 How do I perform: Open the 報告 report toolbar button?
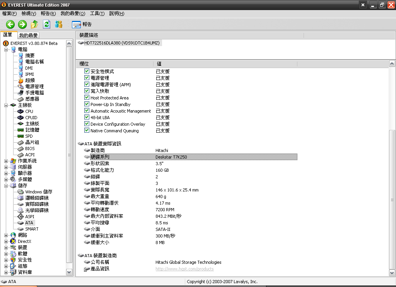point(82,24)
